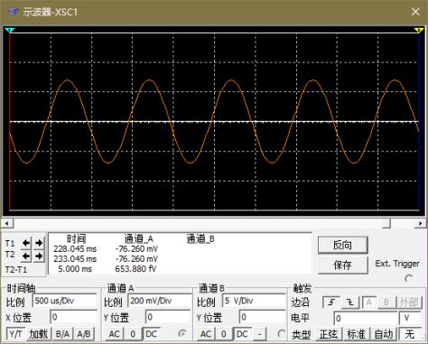
Task: Open Channel B 5 V/Div scale field
Action: (x=254, y=301)
